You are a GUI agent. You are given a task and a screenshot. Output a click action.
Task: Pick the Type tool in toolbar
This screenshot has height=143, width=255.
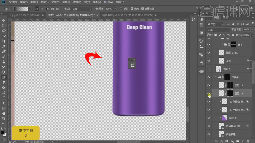4,98
